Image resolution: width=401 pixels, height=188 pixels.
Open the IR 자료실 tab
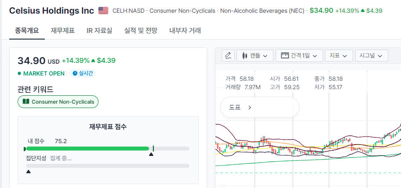[x=99, y=30]
